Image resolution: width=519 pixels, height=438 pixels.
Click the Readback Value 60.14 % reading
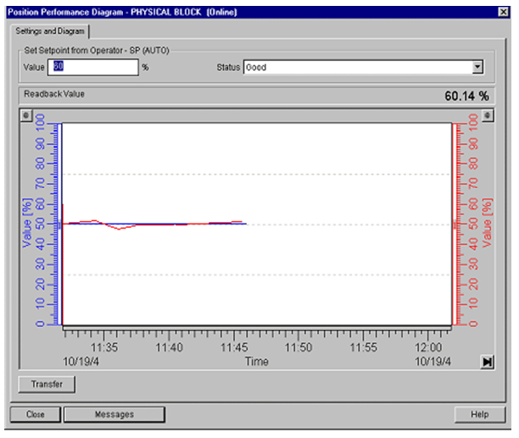pyautogui.click(x=466, y=97)
